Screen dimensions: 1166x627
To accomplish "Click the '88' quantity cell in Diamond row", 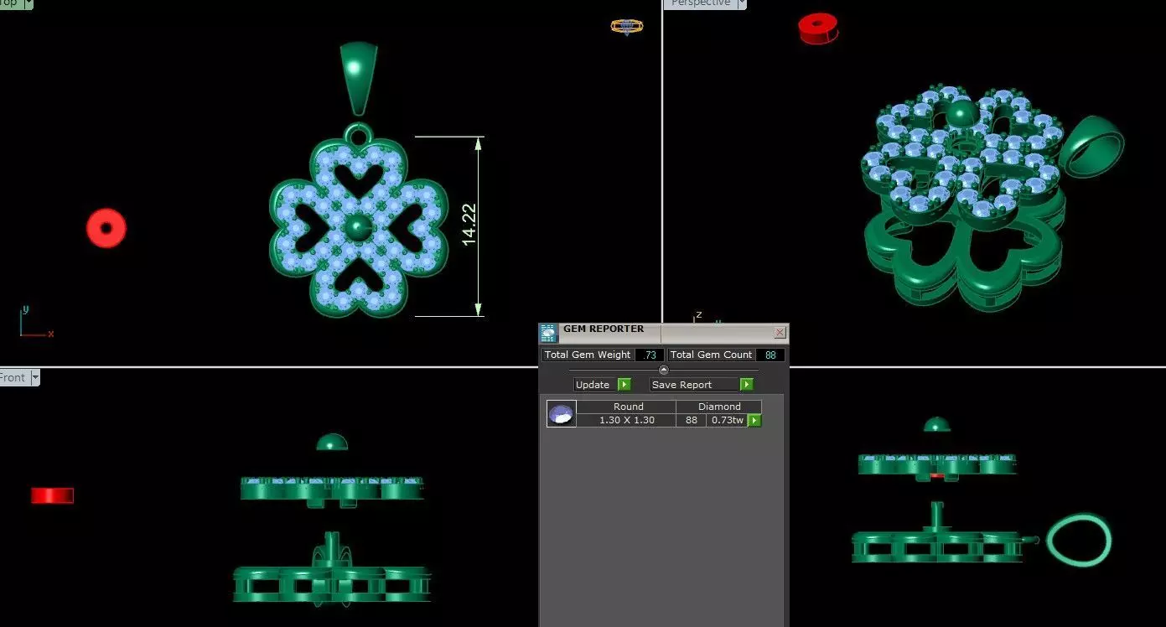I will (692, 420).
